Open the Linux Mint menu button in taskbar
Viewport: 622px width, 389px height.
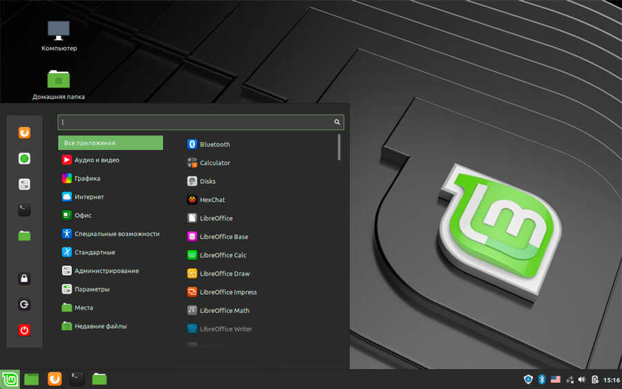pos(10,379)
